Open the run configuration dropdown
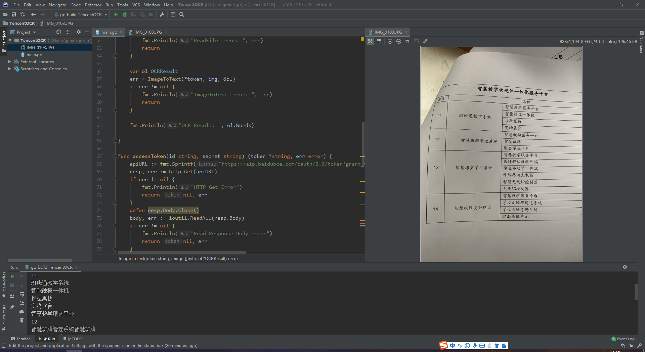Image resolution: width=645 pixels, height=352 pixels. click(x=81, y=14)
